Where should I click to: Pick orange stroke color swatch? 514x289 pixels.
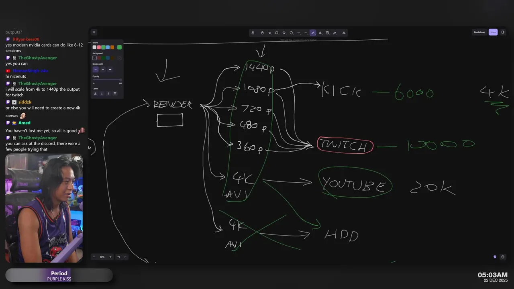pyautogui.click(x=112, y=47)
